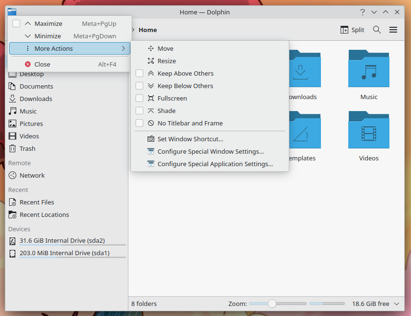Screen dimensions: 411x316
Task: Select the More Actions menu entry
Action: [70, 48]
